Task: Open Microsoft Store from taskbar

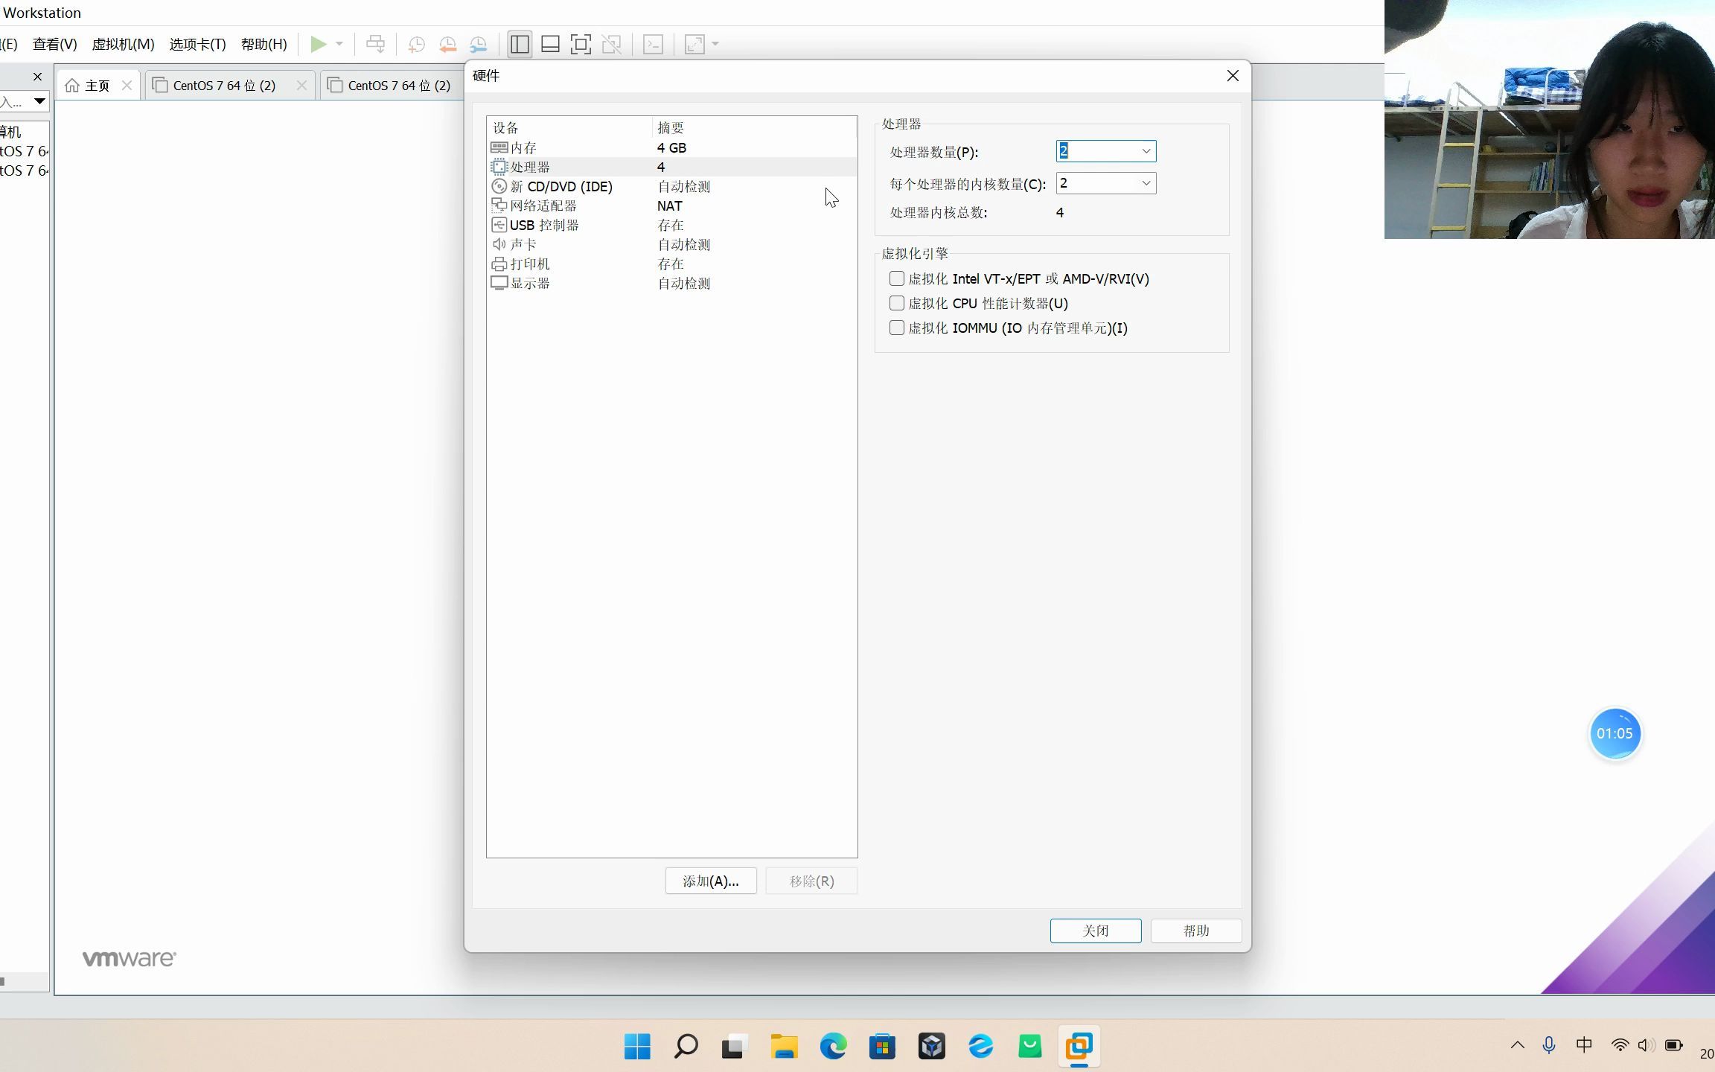Action: (x=882, y=1046)
